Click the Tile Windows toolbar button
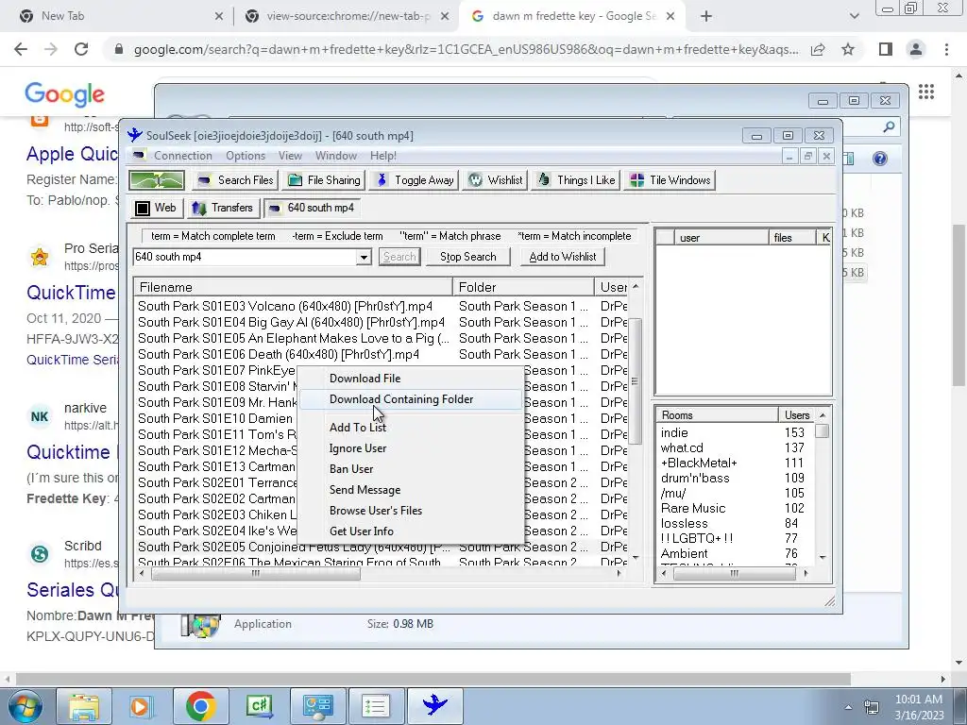The height and width of the screenshot is (725, 967). pyautogui.click(x=670, y=180)
